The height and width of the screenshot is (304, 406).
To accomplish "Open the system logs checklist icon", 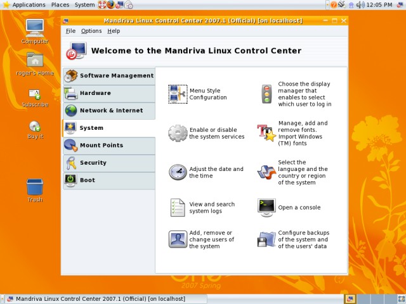I will coord(178,207).
